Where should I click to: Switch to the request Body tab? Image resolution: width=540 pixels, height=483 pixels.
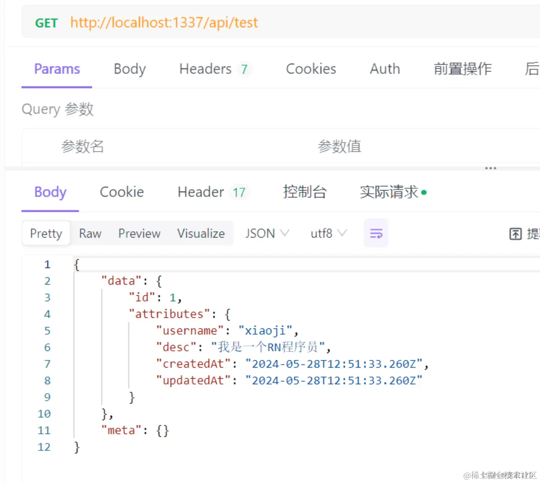pos(129,69)
